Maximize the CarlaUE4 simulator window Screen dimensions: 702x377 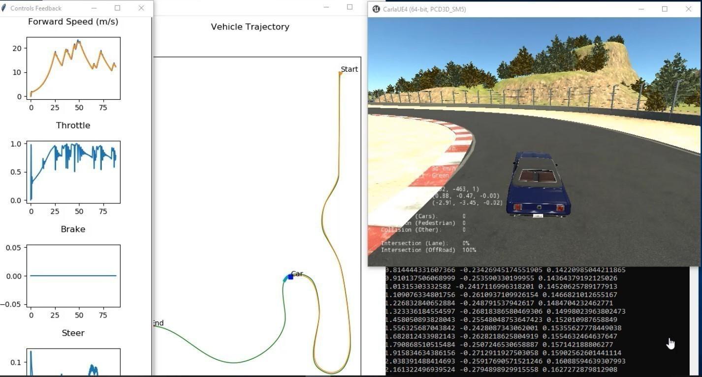pyautogui.click(x=665, y=9)
